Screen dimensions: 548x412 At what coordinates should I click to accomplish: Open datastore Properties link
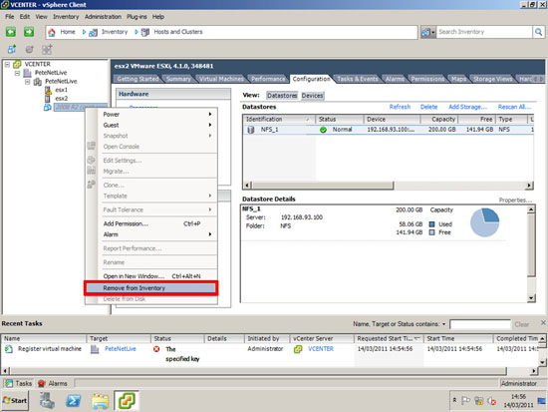coord(515,201)
